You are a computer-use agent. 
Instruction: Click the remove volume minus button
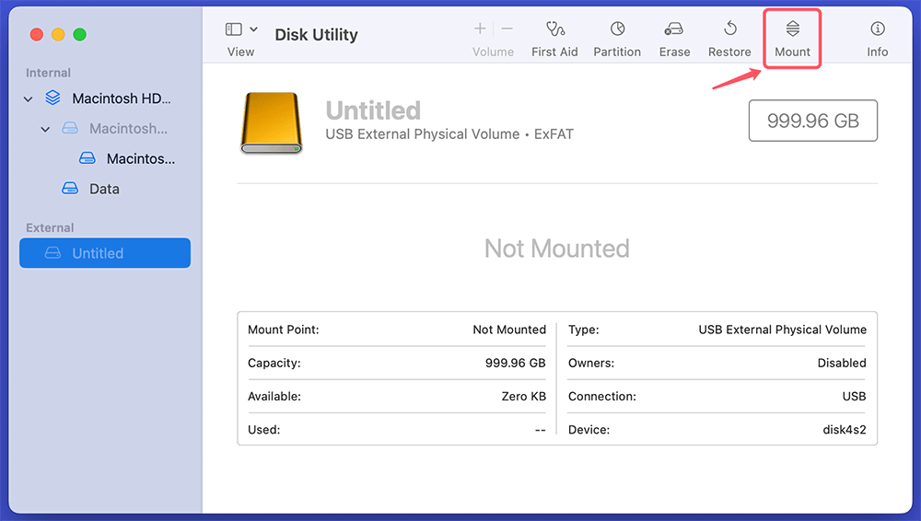tap(507, 29)
